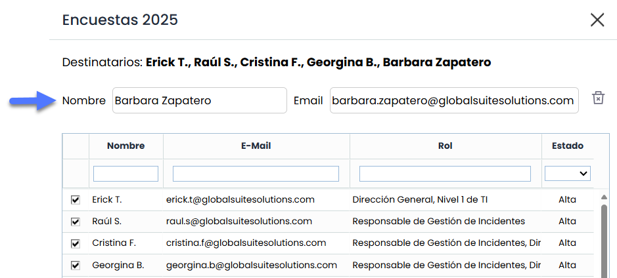Screen dimensions: 617x278
Task: Click the Nombre column filter field
Action: click(126, 174)
